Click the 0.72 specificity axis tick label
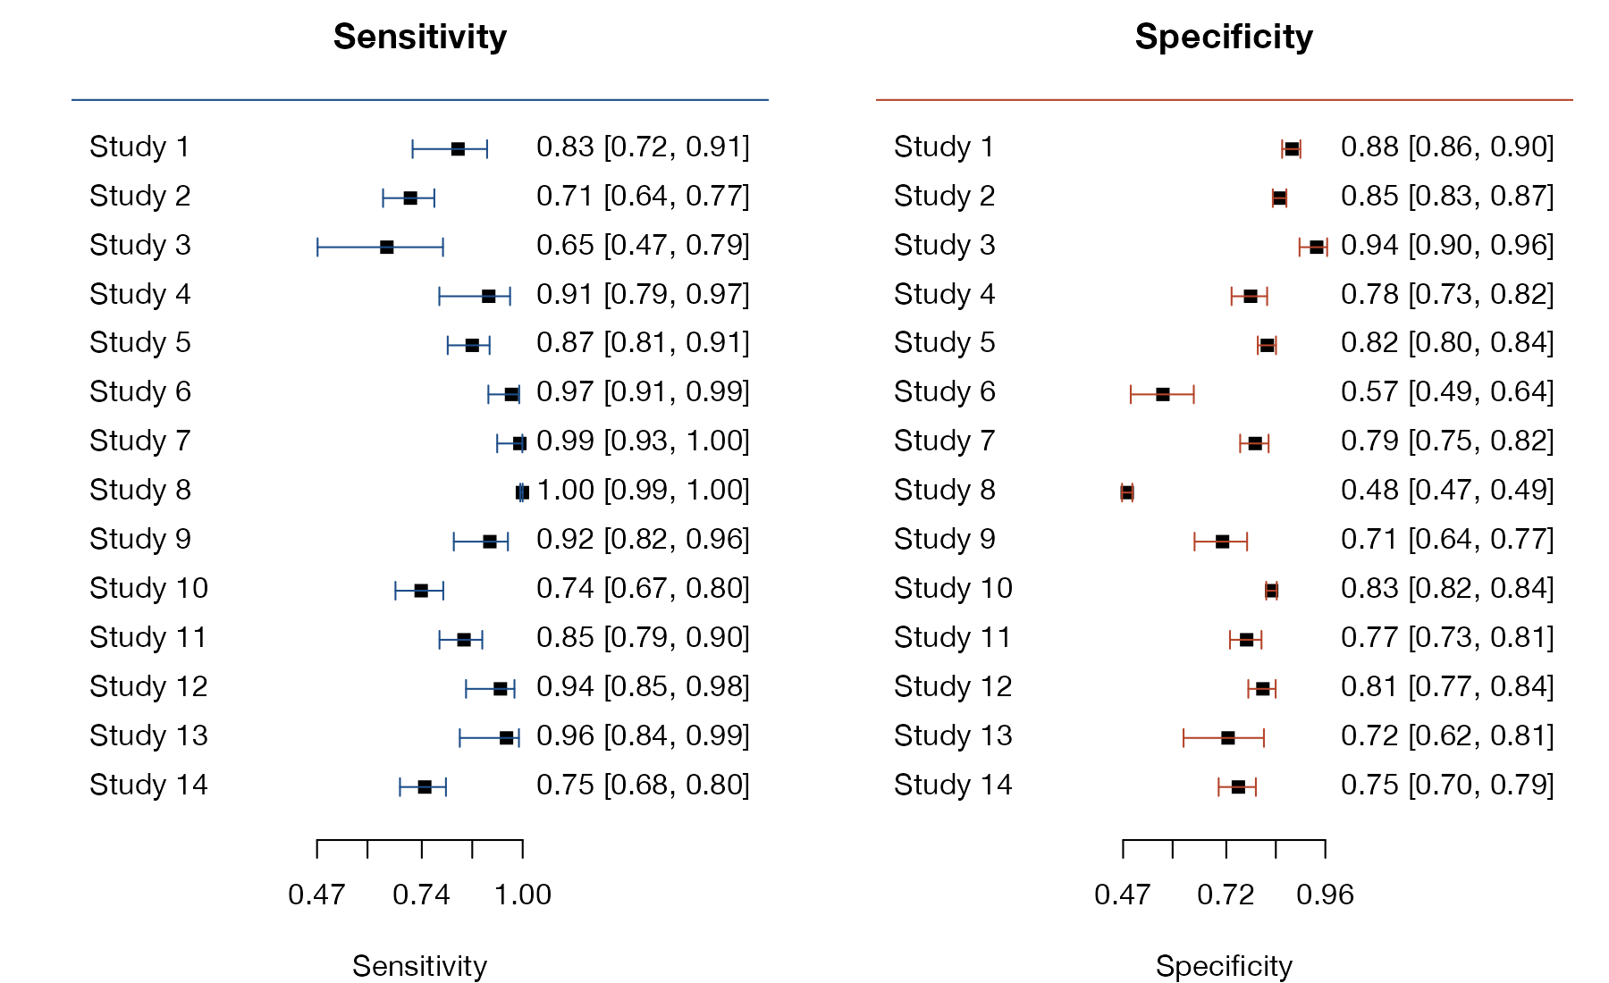The height and width of the screenshot is (983, 1609). coord(1226,895)
